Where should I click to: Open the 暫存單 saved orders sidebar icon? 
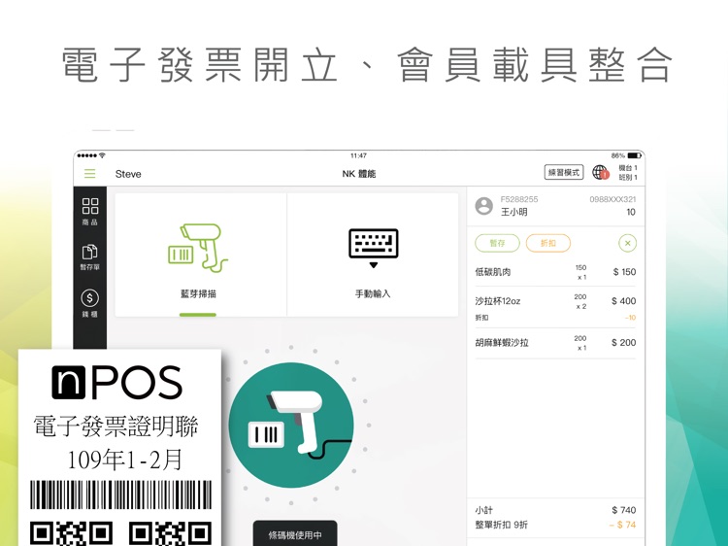(x=89, y=256)
